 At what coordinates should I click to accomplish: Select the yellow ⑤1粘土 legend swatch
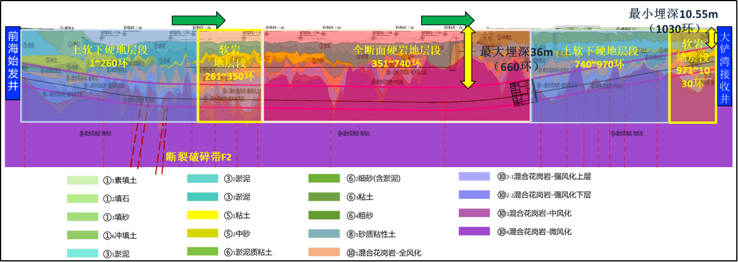tap(203, 215)
